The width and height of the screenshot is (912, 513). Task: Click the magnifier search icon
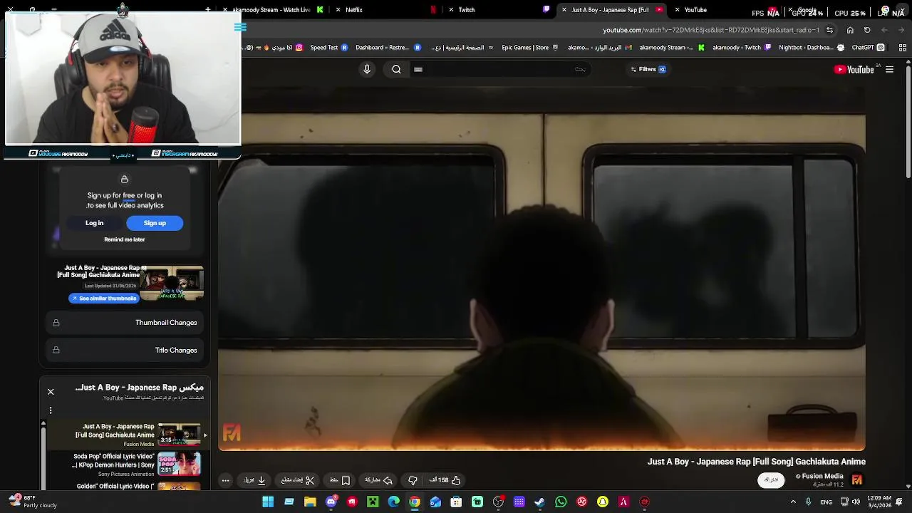397,69
